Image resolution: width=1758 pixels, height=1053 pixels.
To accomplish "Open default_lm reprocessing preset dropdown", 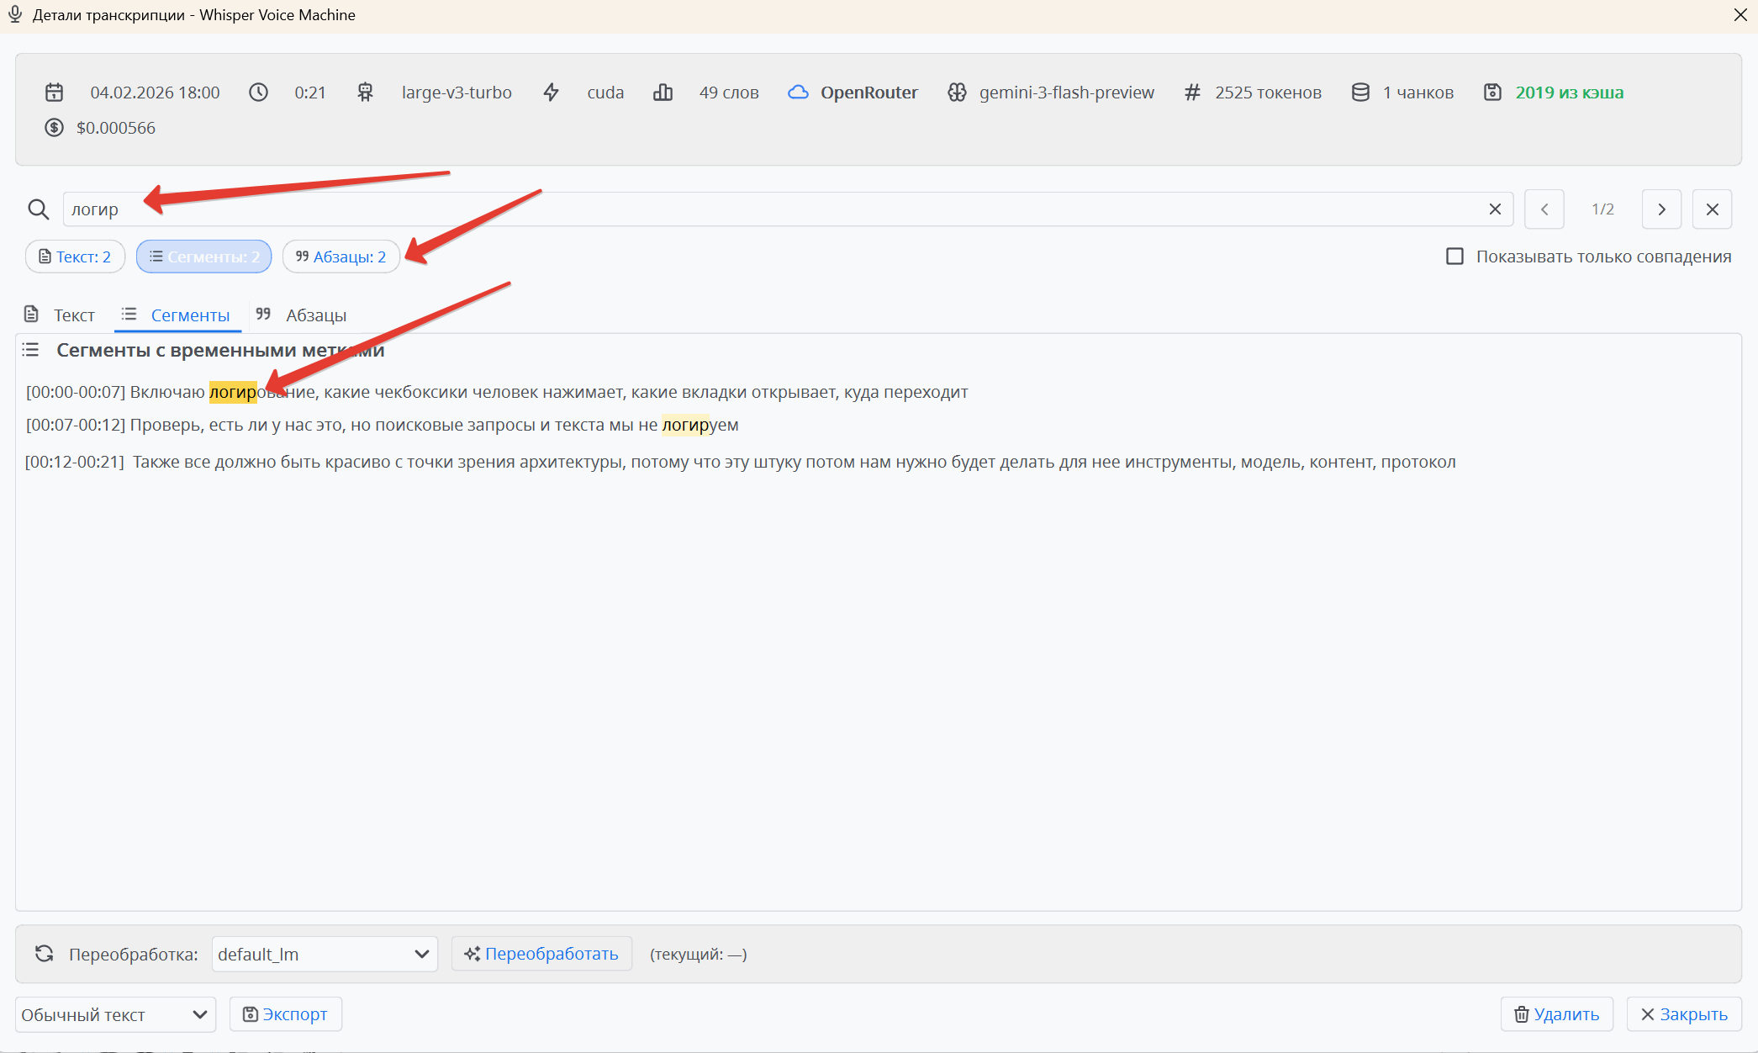I will [x=324, y=954].
